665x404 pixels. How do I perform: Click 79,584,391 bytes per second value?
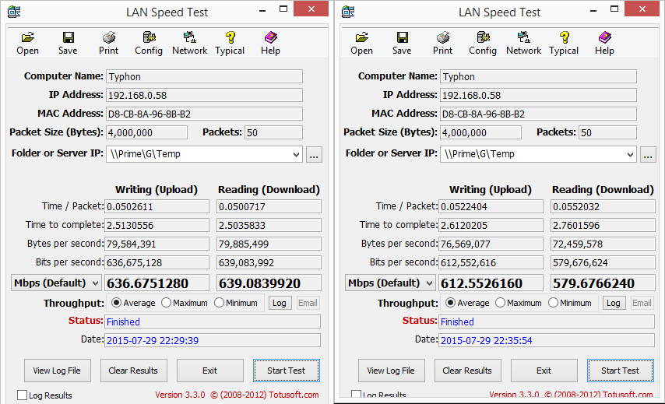click(157, 244)
